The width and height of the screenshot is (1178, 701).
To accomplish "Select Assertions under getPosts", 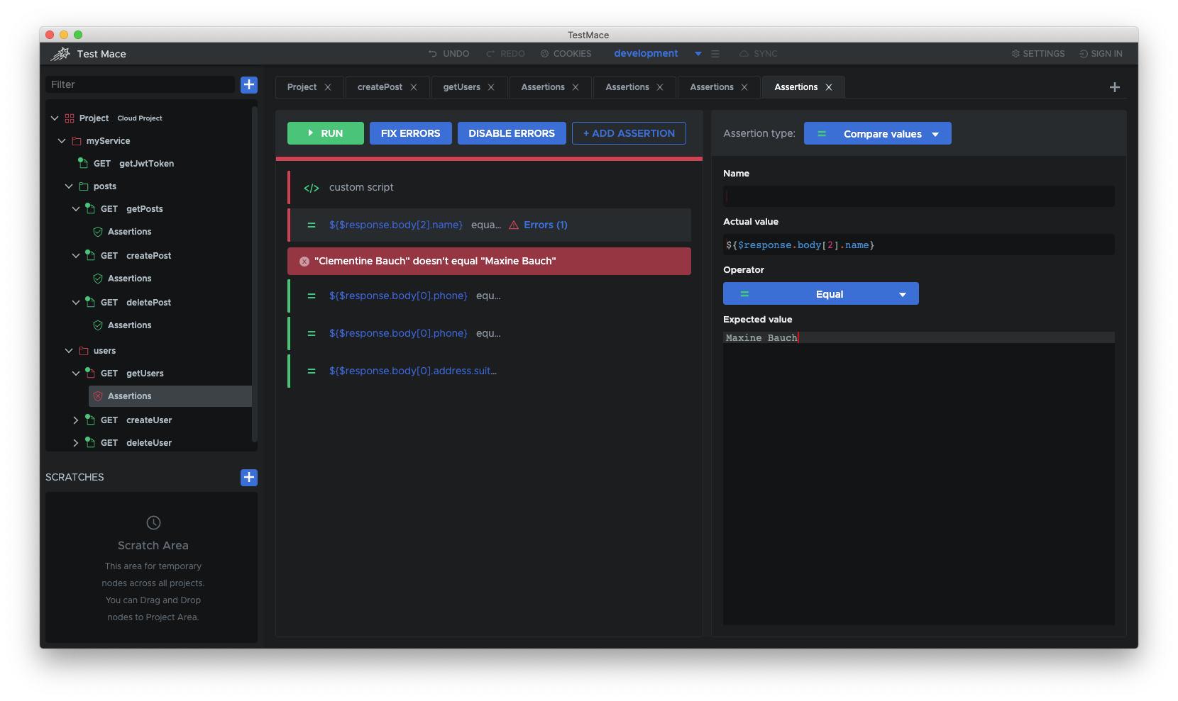I will coord(129,232).
